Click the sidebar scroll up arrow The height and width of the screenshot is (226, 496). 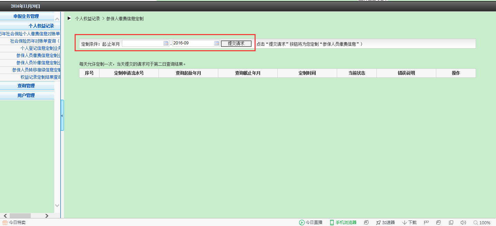point(57,19)
